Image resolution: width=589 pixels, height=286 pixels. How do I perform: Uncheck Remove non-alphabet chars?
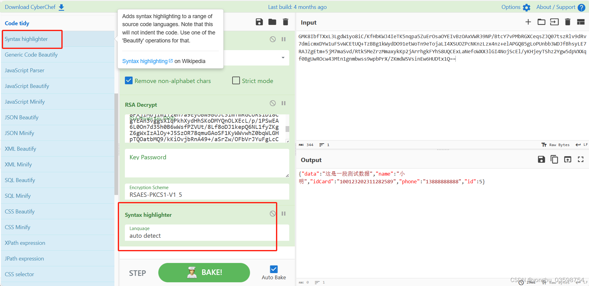pyautogui.click(x=129, y=81)
